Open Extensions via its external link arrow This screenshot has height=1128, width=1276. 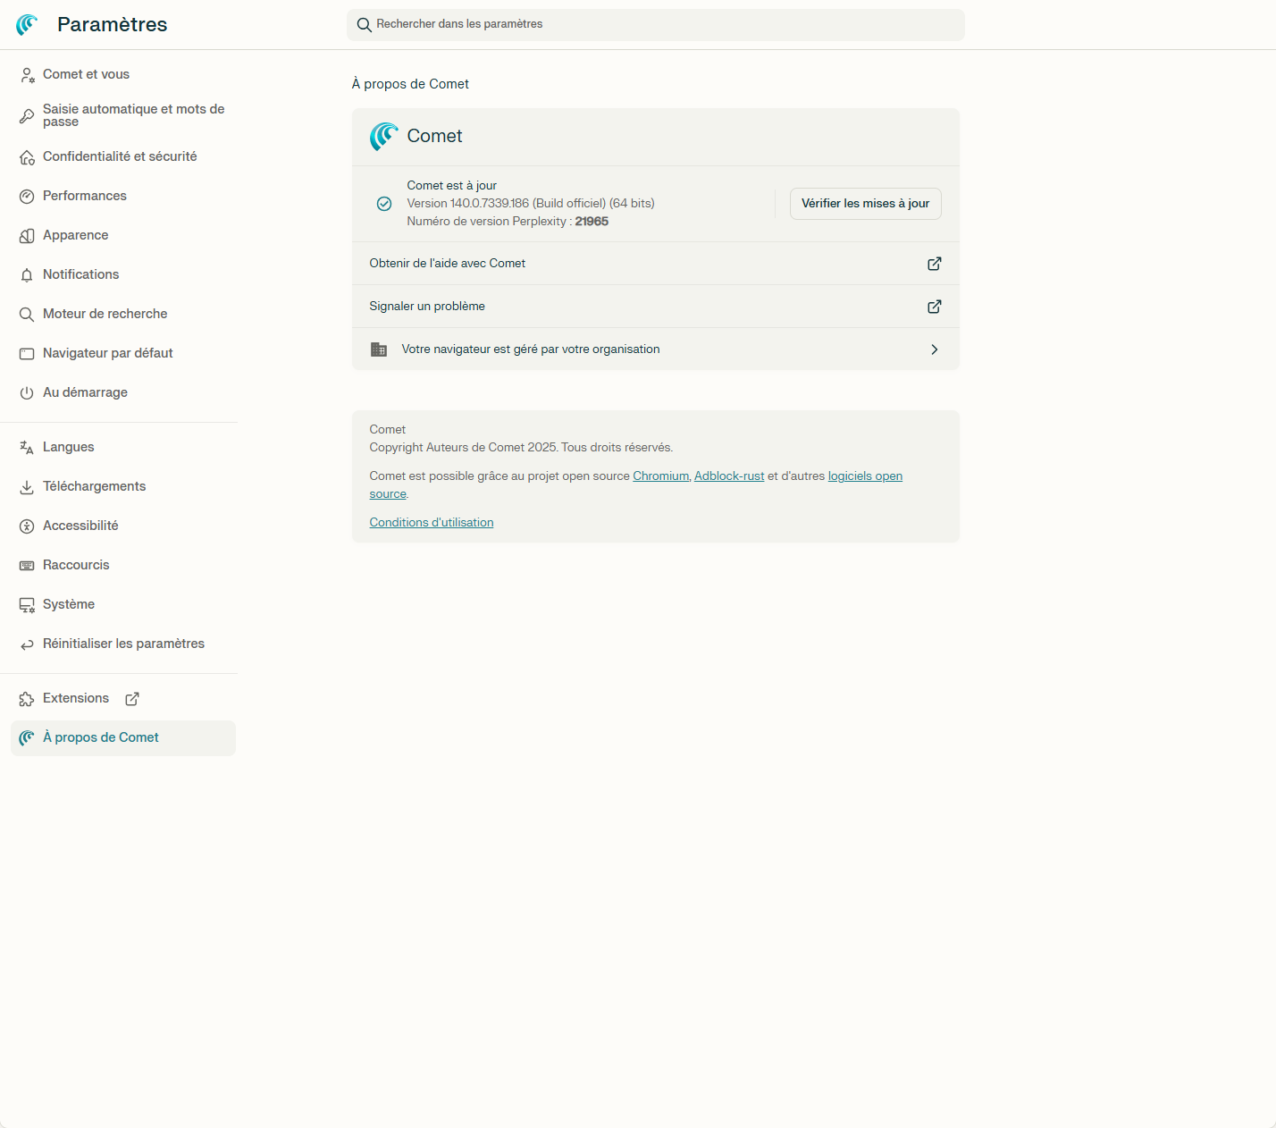[132, 698]
